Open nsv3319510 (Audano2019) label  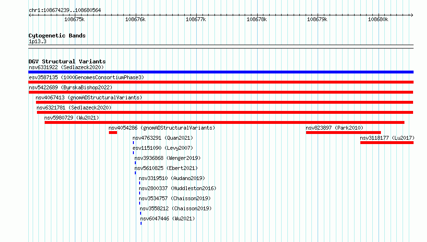pos(172,178)
